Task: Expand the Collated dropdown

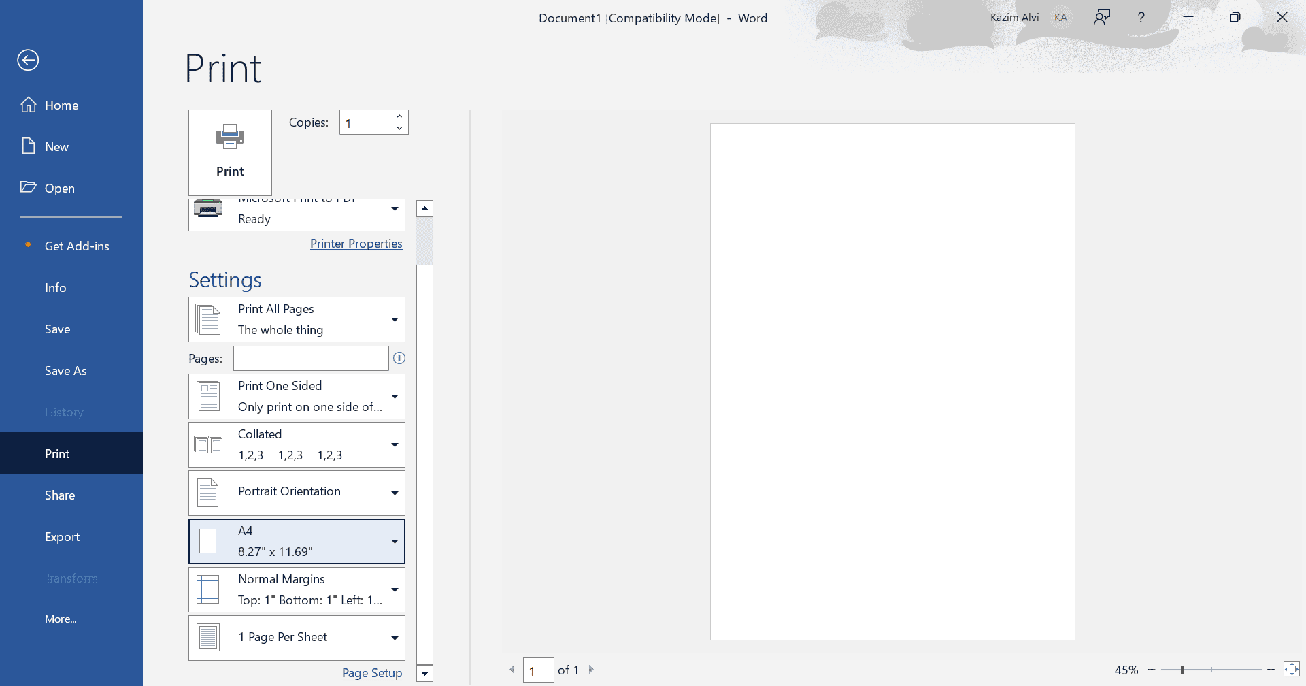Action: click(x=297, y=444)
